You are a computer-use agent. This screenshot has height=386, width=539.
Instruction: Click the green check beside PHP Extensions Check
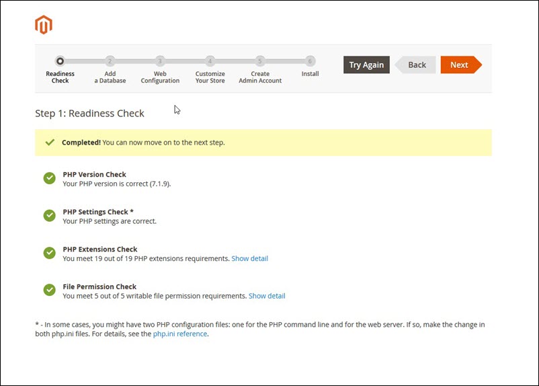tap(49, 253)
